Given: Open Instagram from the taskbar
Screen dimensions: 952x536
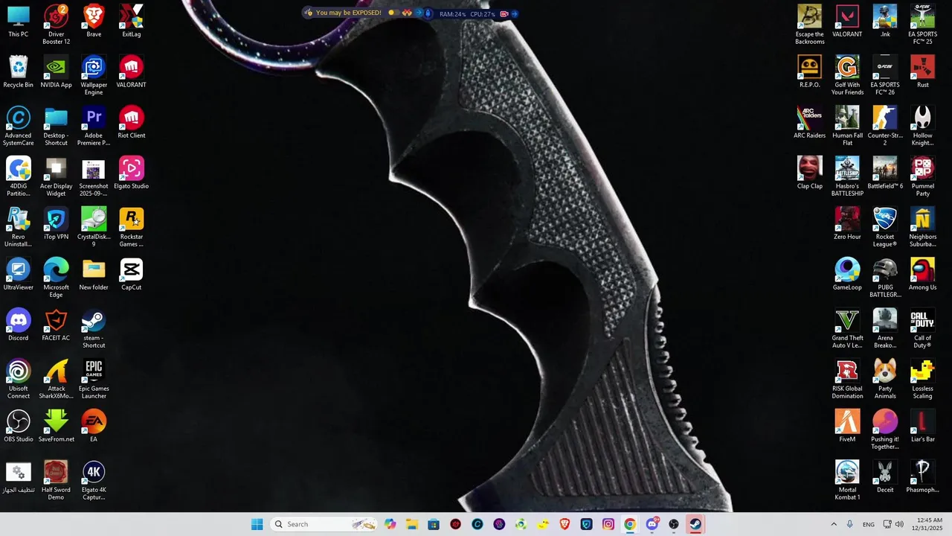Looking at the screenshot, I should (x=608, y=524).
